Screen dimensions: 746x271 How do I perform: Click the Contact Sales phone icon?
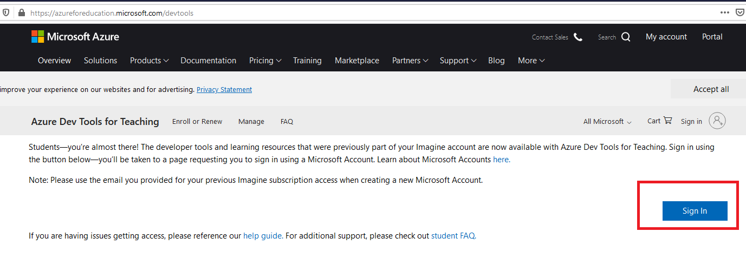[578, 37]
